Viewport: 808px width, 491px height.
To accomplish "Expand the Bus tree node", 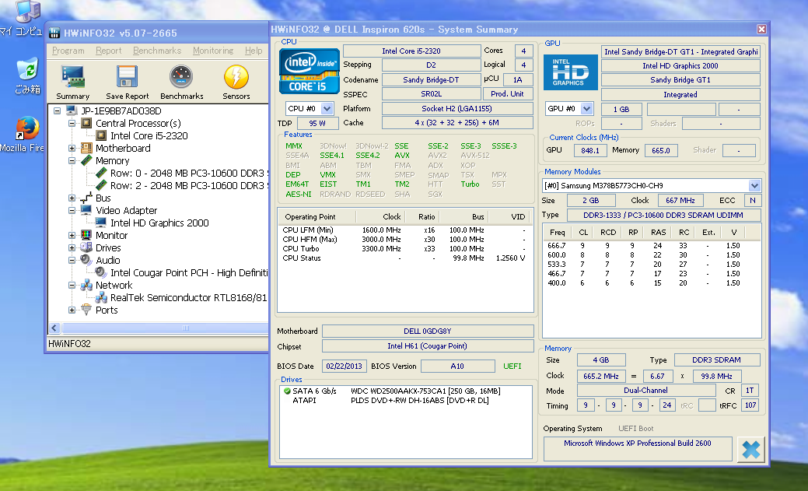I will pyautogui.click(x=72, y=198).
